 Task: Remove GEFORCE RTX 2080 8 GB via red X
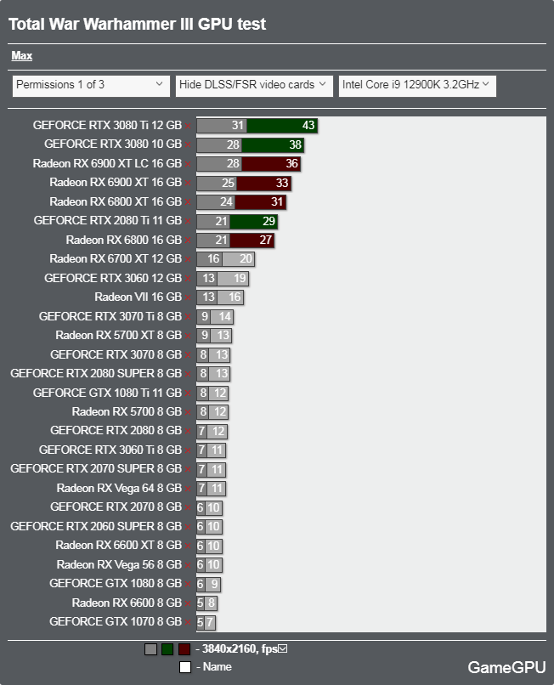[x=188, y=431]
